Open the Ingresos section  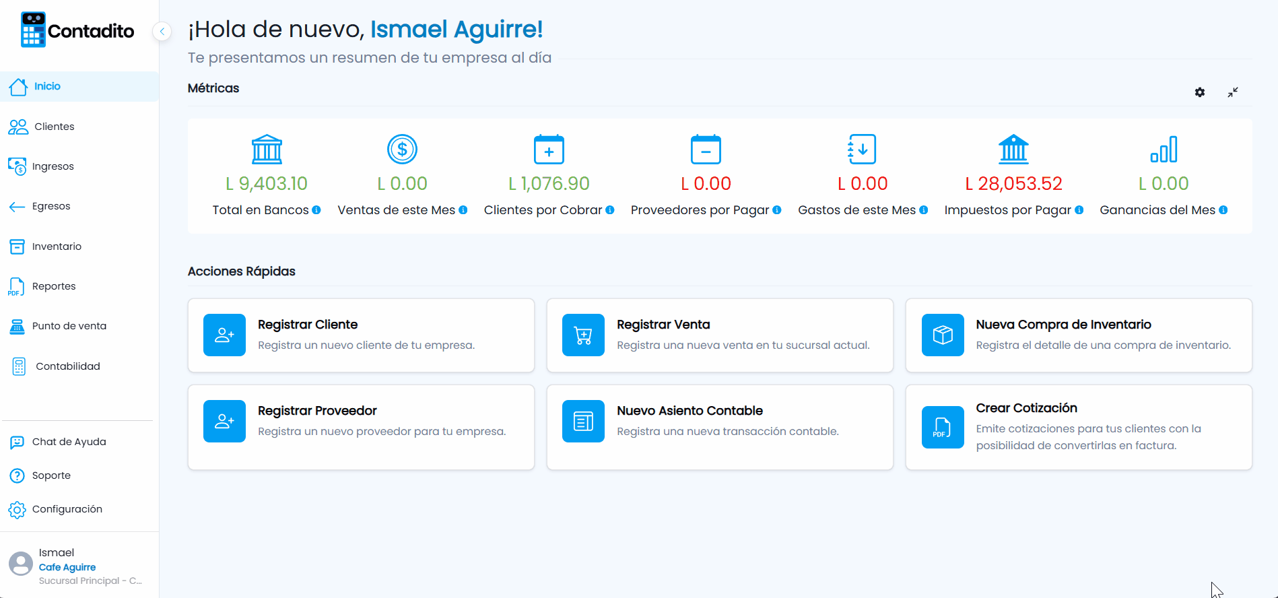pos(79,166)
